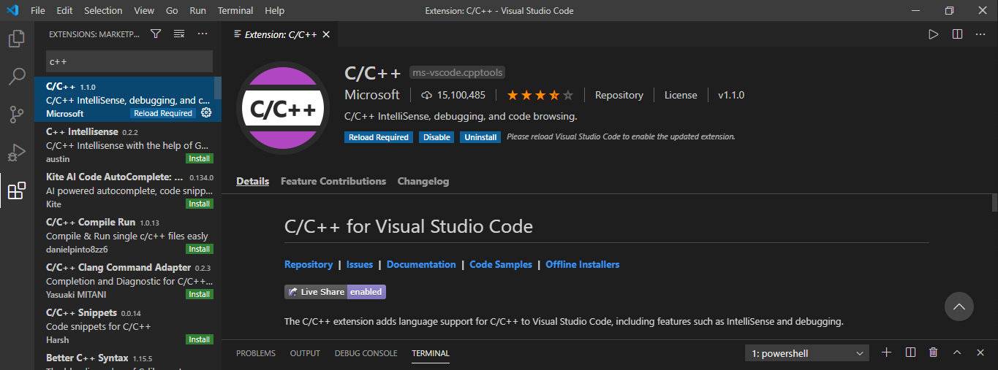Open the Run and Debug view icon
Screen dimensions: 998x370
tap(16, 153)
